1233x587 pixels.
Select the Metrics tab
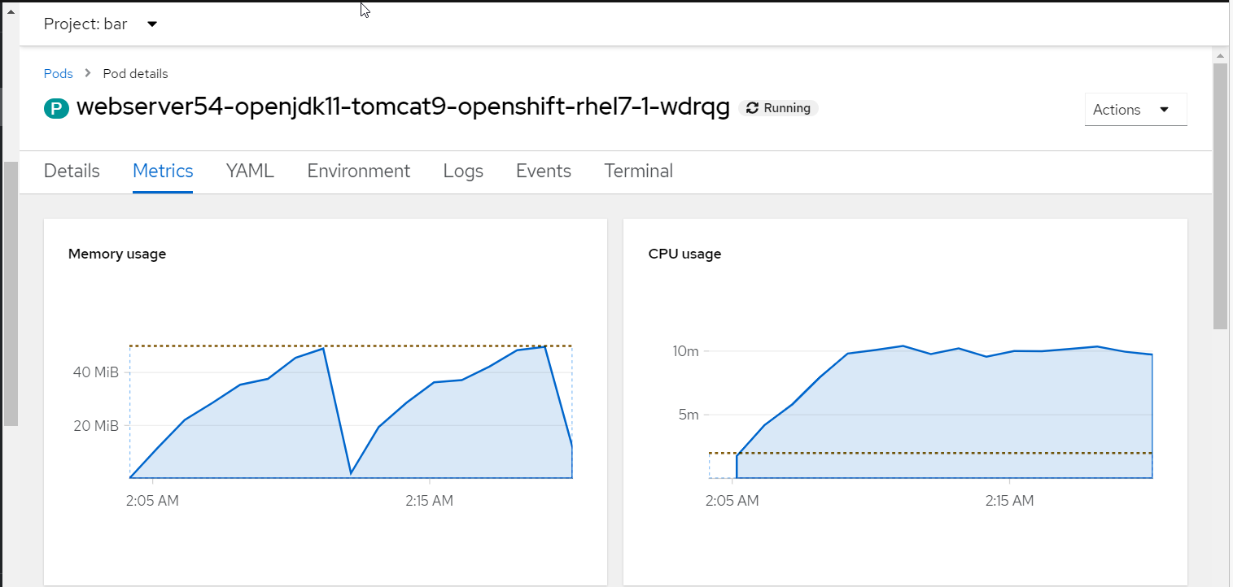163,171
